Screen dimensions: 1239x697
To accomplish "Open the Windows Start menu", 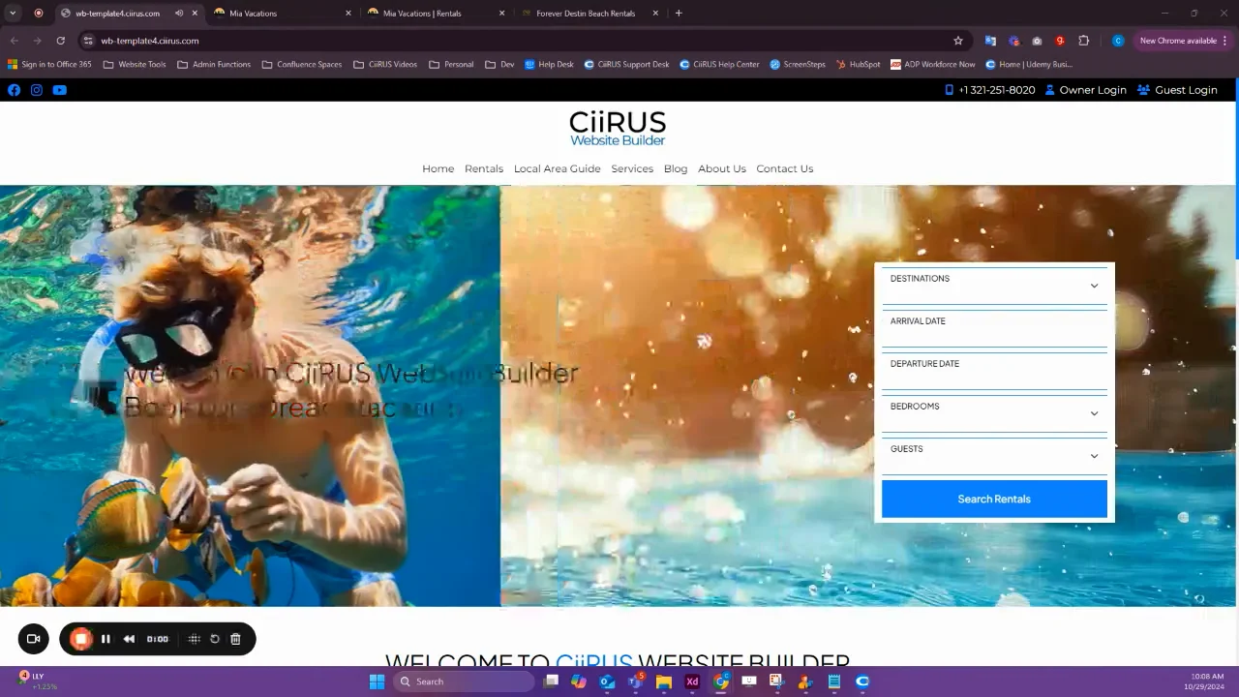I will click(x=377, y=682).
